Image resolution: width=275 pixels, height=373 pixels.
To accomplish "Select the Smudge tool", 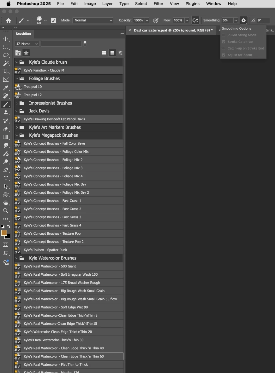I will click(x=6, y=145).
